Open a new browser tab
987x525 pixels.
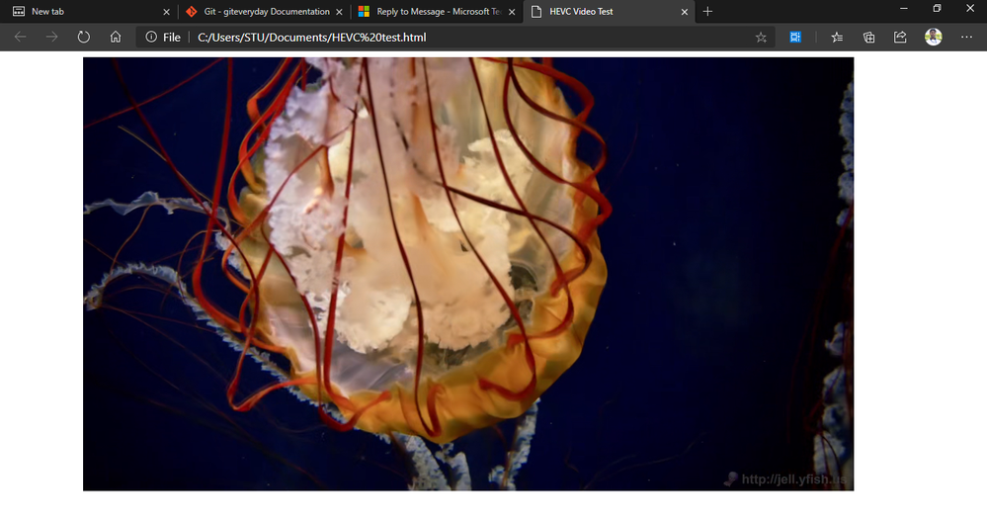click(707, 11)
